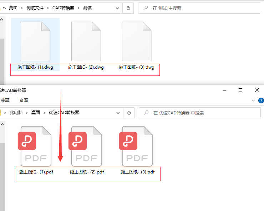Expand the ribbon in 优速CAD转换器 window
The image size is (264, 211).
tap(253, 100)
